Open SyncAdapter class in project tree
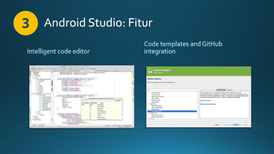 pyautogui.click(x=44, y=103)
